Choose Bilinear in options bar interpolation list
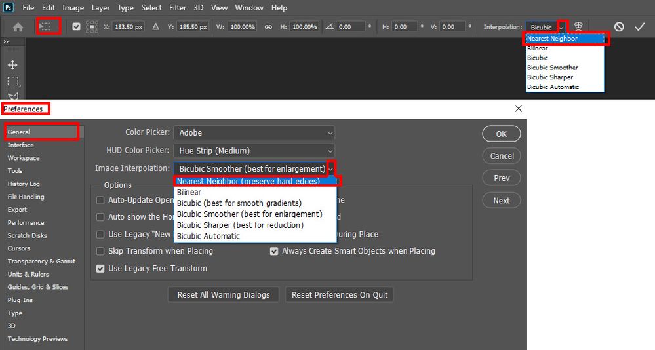655x350 pixels. pyautogui.click(x=565, y=48)
